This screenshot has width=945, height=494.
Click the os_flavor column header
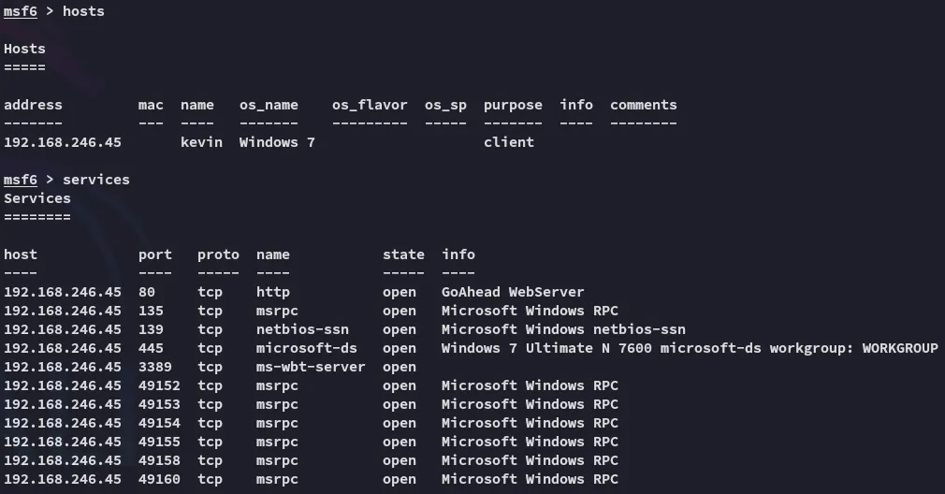(370, 105)
